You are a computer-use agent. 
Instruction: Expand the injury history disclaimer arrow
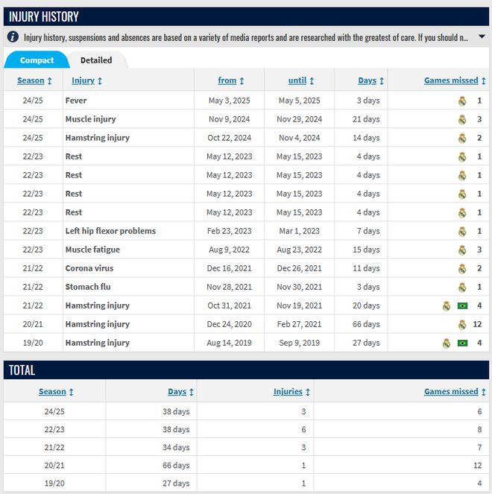point(482,37)
